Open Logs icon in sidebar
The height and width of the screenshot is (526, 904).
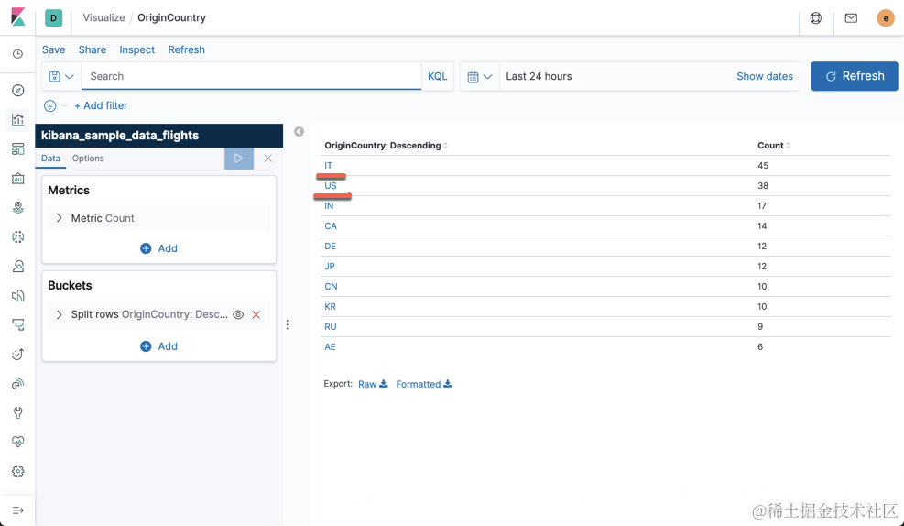18,295
